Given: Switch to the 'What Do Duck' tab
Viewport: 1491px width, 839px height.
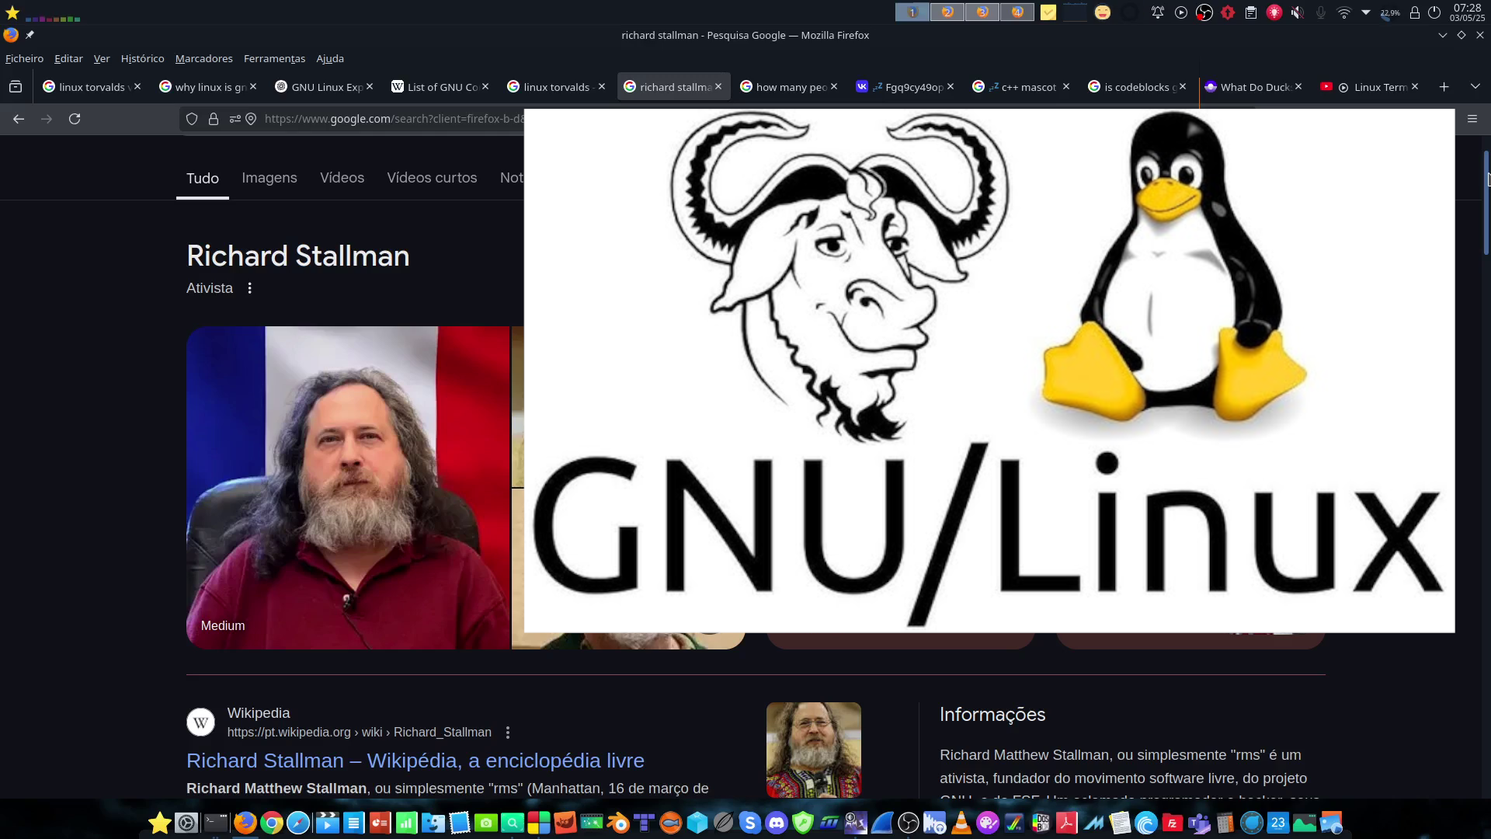Looking at the screenshot, I should point(1253,87).
